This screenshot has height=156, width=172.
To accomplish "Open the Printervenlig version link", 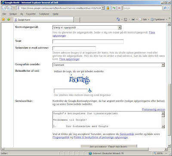I will tap(154, 110).
